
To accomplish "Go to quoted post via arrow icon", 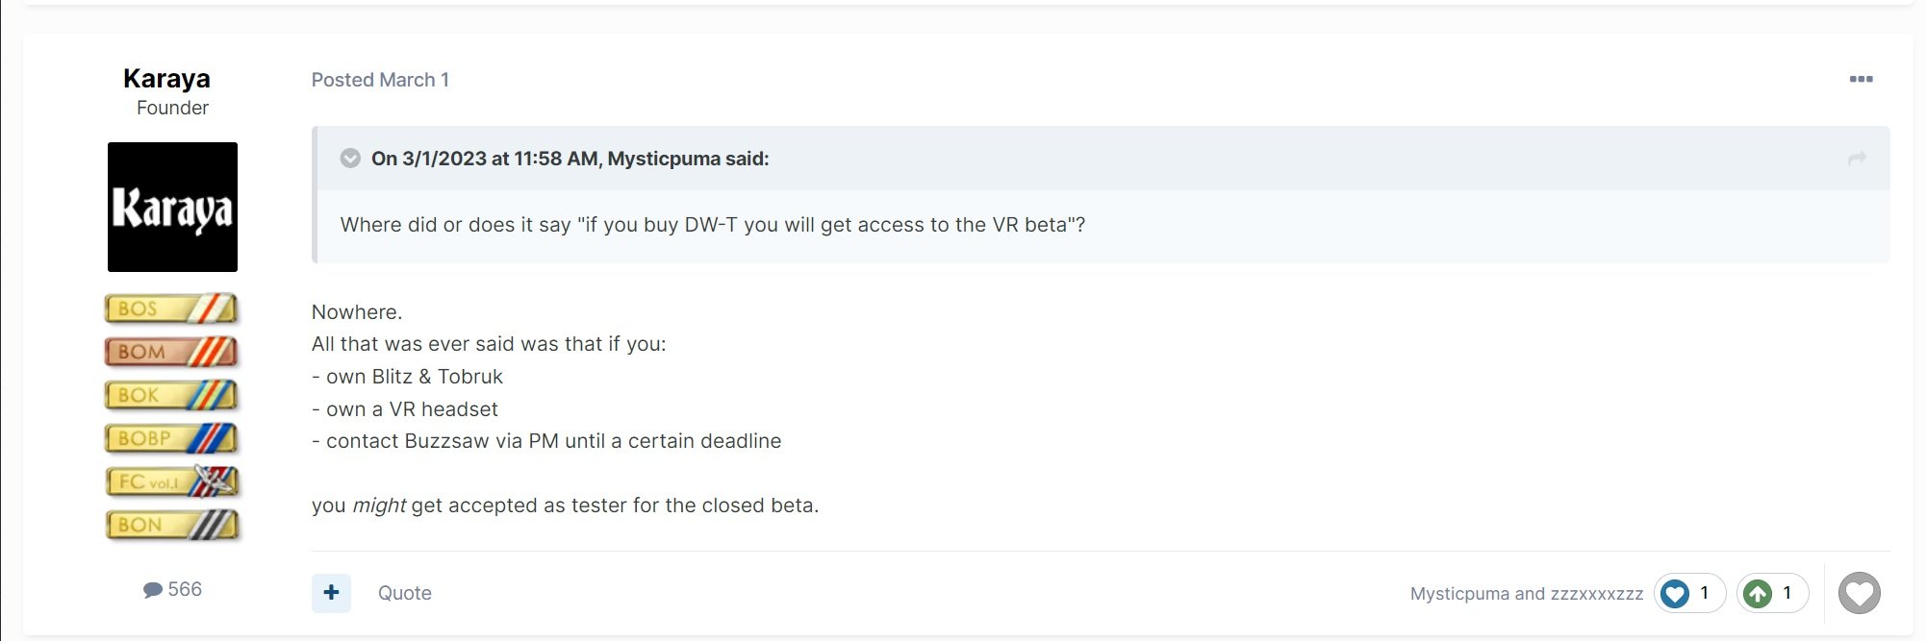I will (1858, 159).
